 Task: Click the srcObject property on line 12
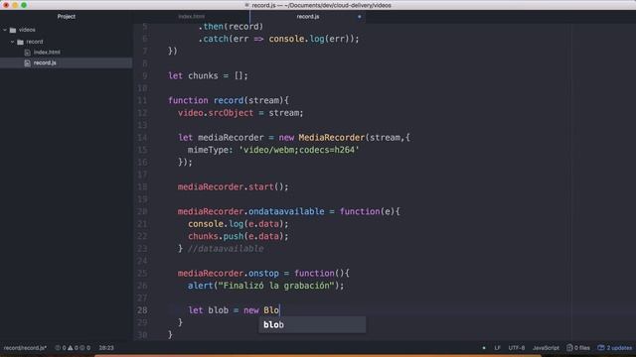231,113
